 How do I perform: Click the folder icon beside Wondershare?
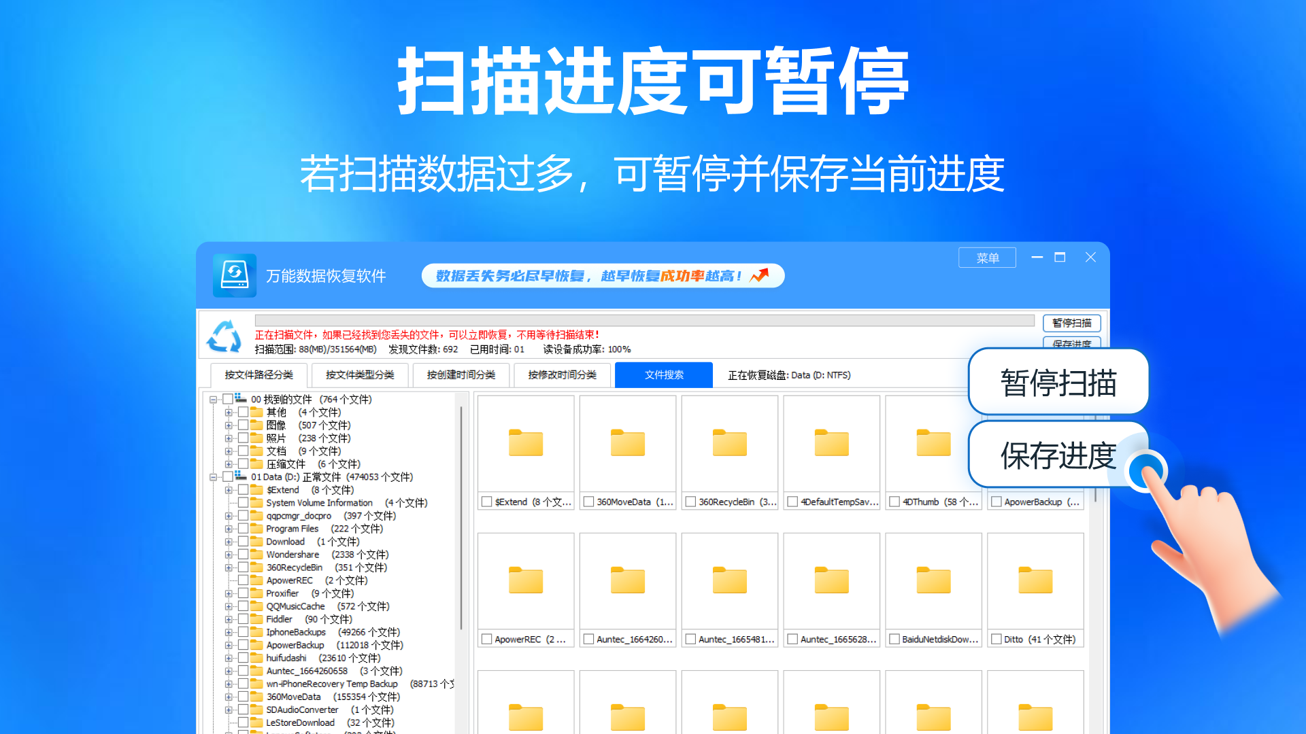pyautogui.click(x=256, y=554)
